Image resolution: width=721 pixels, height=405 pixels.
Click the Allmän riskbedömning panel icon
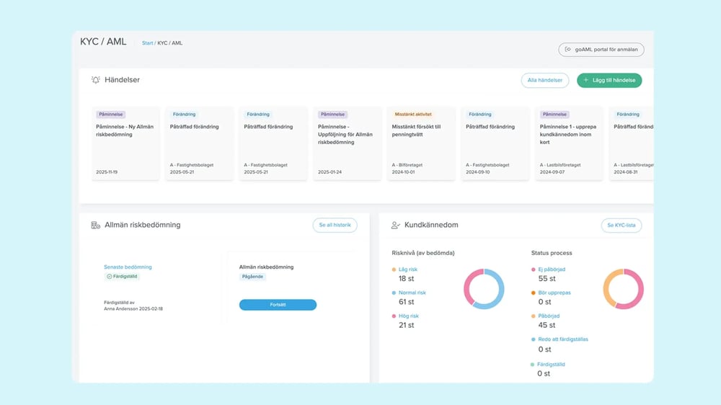coord(95,225)
